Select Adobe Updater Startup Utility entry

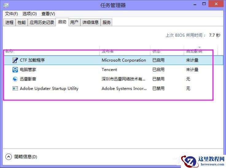pyautogui.click(x=49, y=88)
